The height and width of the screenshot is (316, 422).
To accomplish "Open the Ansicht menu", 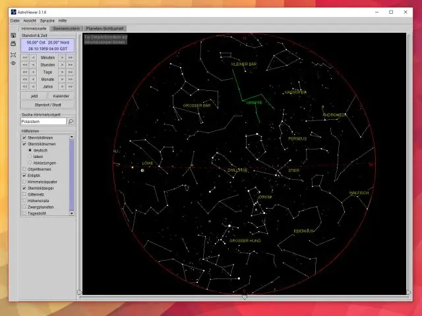I will click(30, 21).
